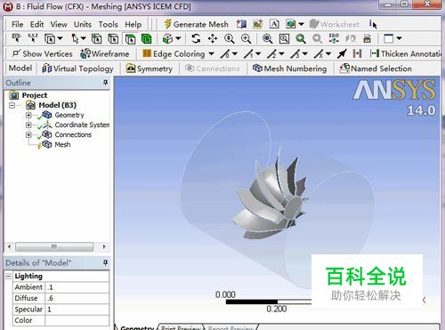Select the face selection filter icon
Viewport: 445px width, 330px height.
130,38
